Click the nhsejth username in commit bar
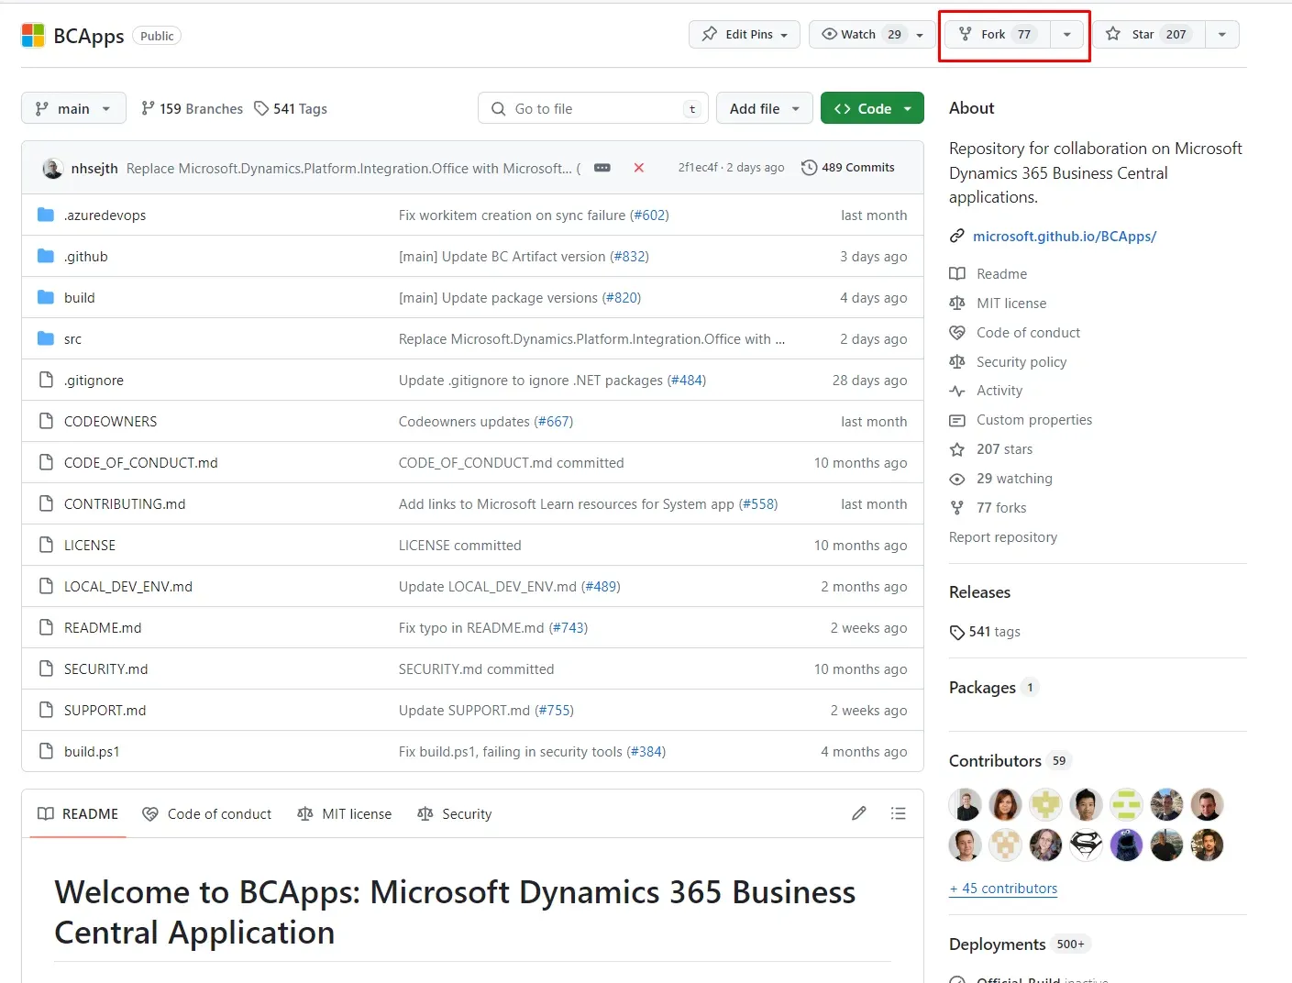The image size is (1292, 983). click(x=94, y=168)
